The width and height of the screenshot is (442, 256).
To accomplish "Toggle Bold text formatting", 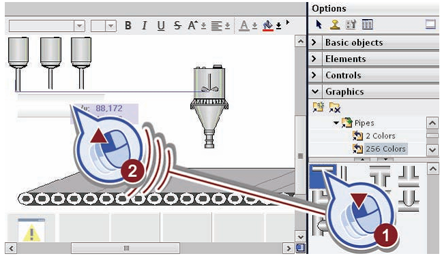I will (x=128, y=25).
